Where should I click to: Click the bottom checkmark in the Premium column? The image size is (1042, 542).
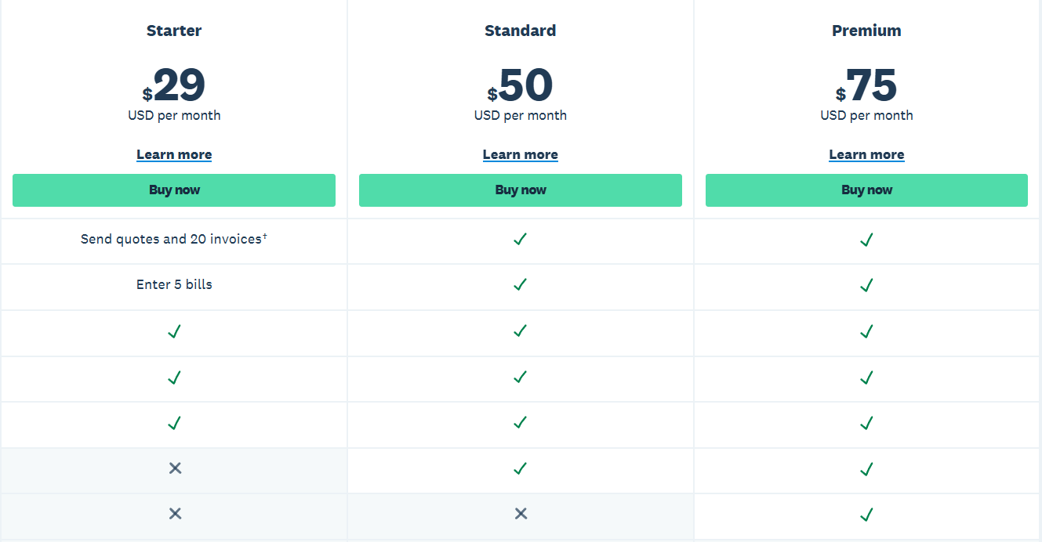click(x=866, y=515)
